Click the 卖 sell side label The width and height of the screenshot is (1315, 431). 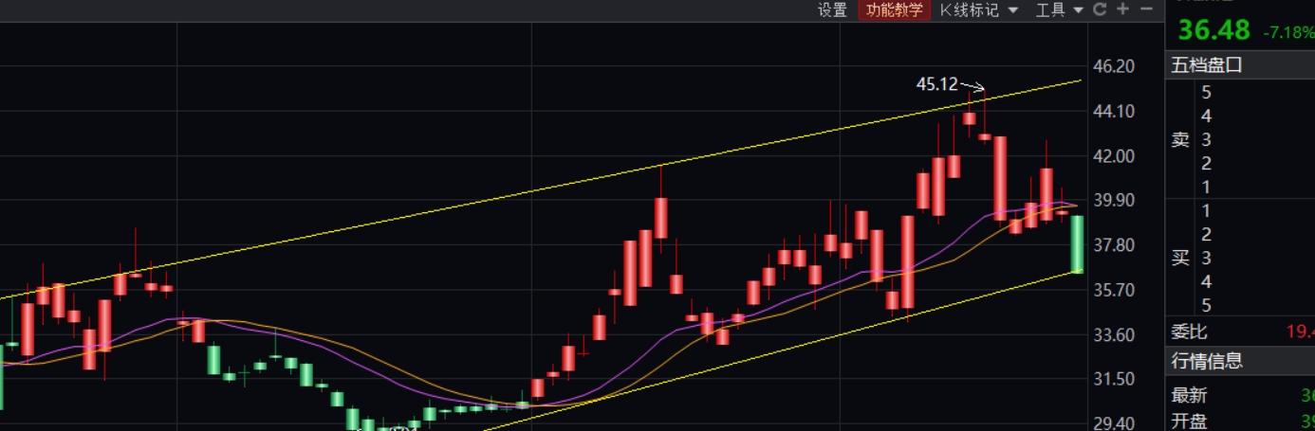[x=1180, y=139]
